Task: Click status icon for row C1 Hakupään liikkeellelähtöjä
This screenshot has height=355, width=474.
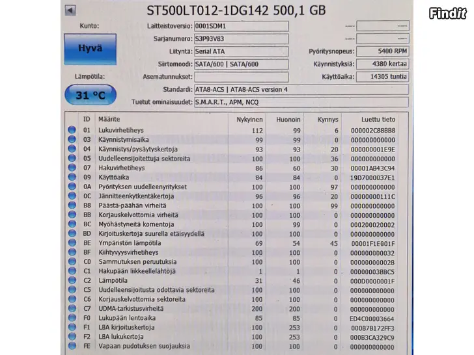Action: click(x=72, y=270)
